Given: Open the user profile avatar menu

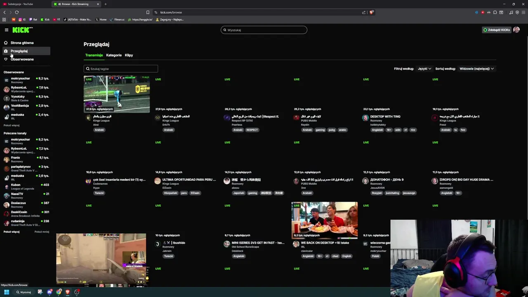Looking at the screenshot, I should (516, 30).
